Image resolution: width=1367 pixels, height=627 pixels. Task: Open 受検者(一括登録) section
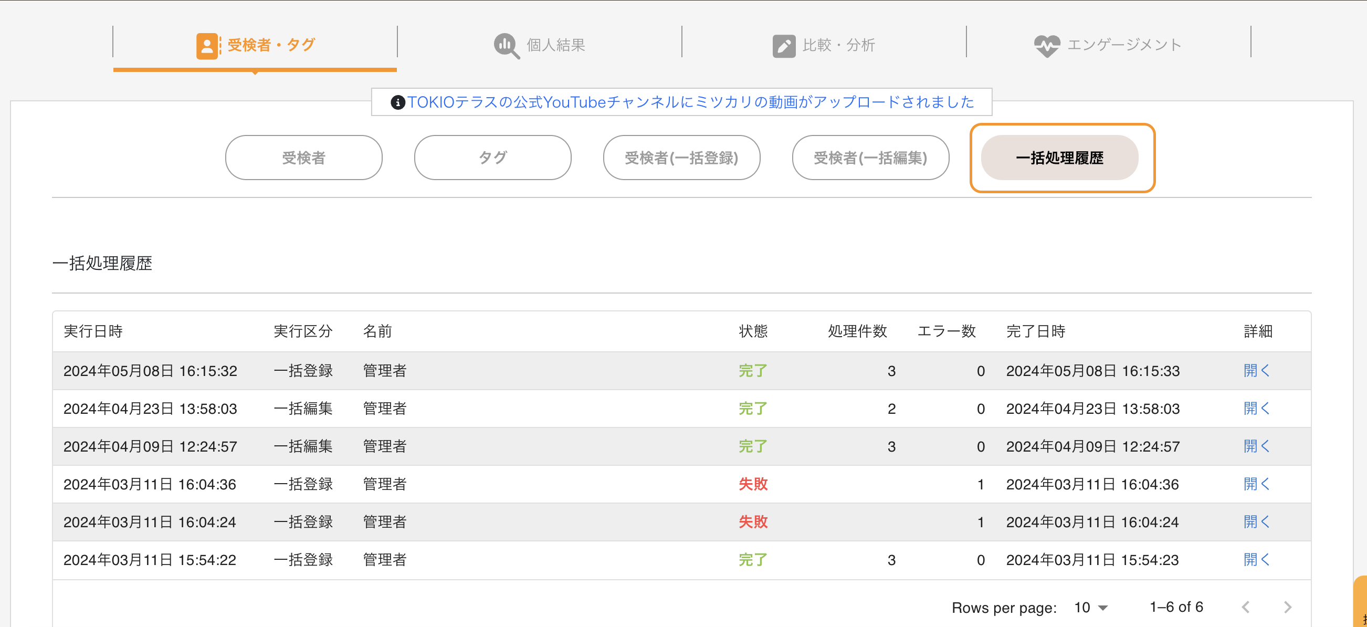(681, 157)
